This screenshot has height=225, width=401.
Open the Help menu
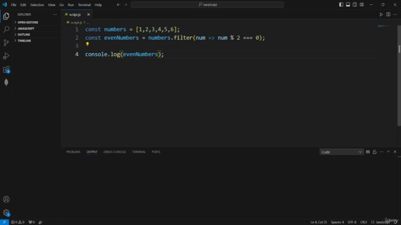click(x=98, y=4)
